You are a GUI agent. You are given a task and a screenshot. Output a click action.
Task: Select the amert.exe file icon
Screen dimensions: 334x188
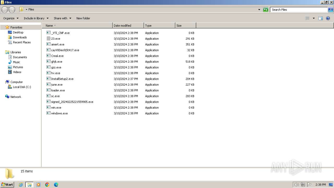click(49, 44)
